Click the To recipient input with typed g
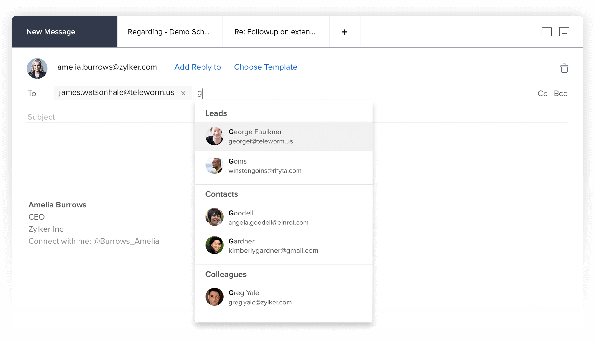Screen dimensions: 595x342 pyautogui.click(x=280, y=93)
